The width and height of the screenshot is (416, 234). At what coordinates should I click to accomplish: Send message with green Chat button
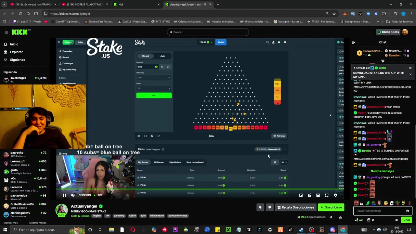pyautogui.click(x=407, y=220)
